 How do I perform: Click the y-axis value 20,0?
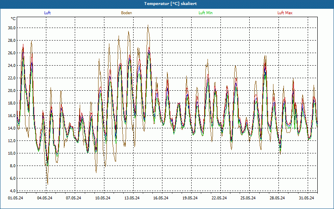click(12, 91)
